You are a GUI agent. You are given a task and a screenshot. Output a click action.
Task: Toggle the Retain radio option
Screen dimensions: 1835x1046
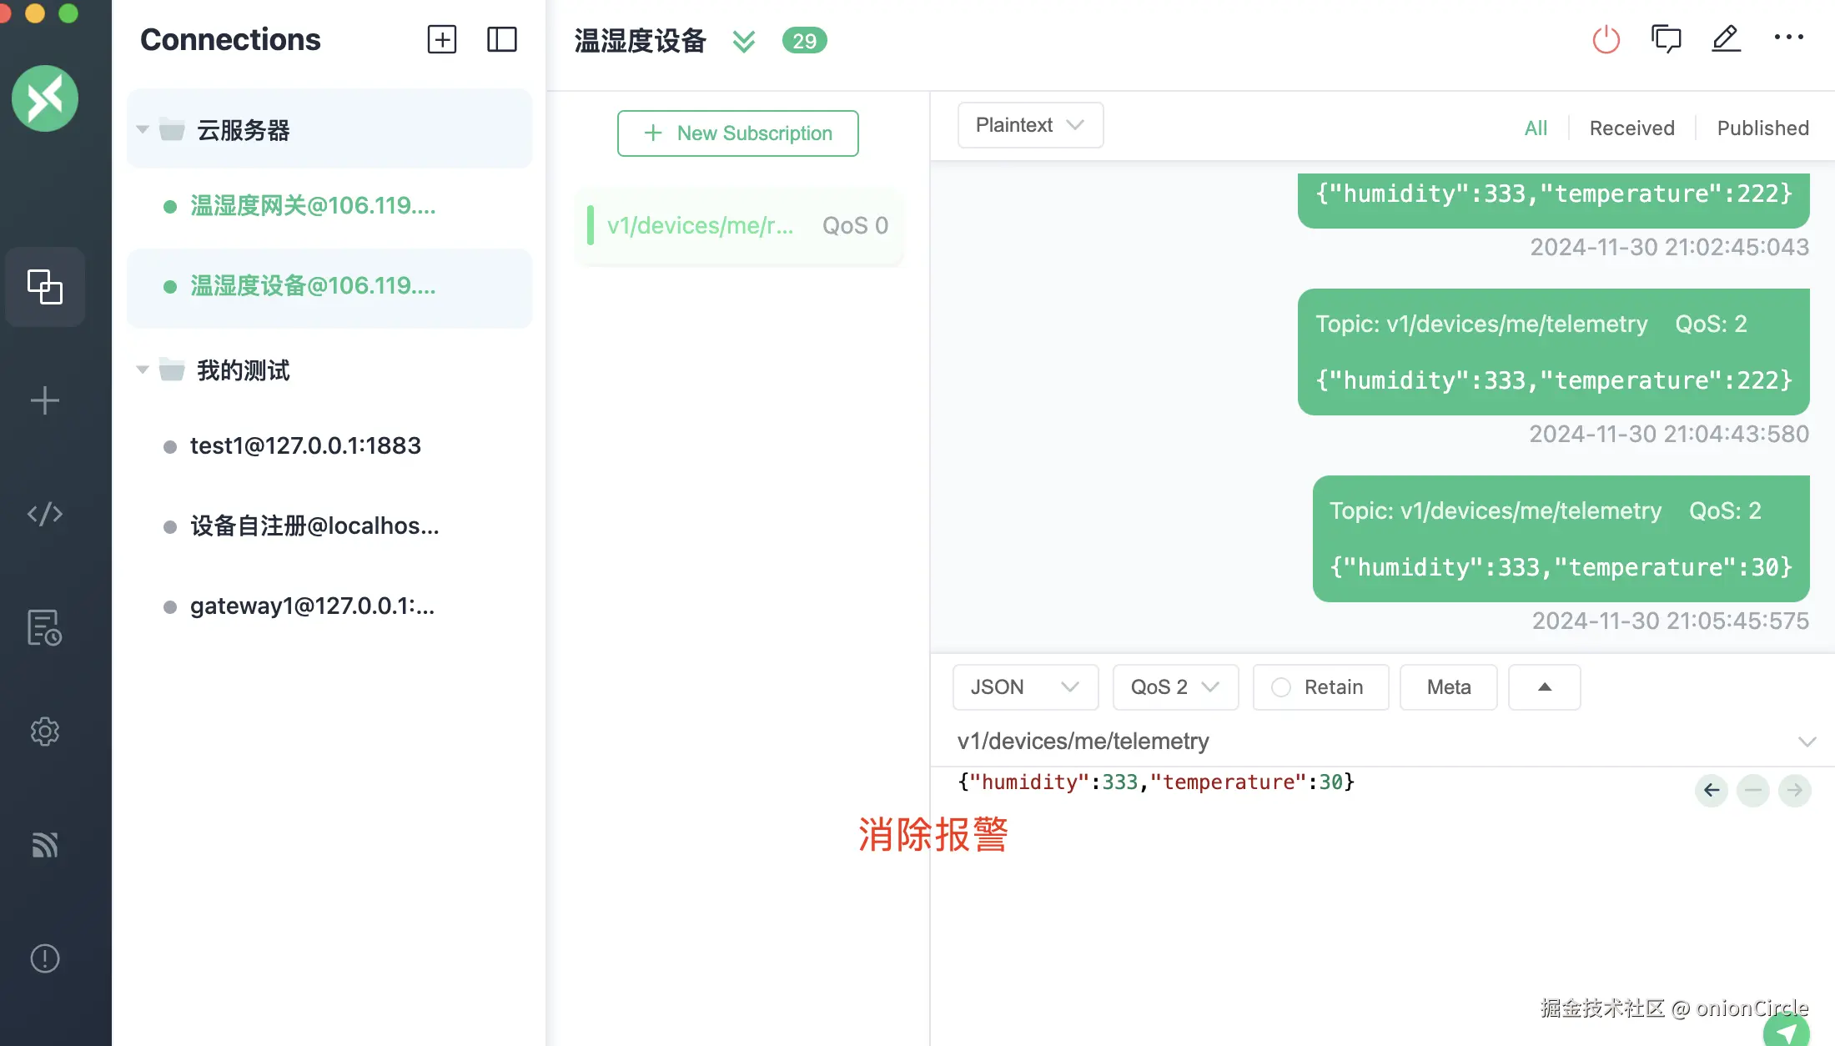1281,687
